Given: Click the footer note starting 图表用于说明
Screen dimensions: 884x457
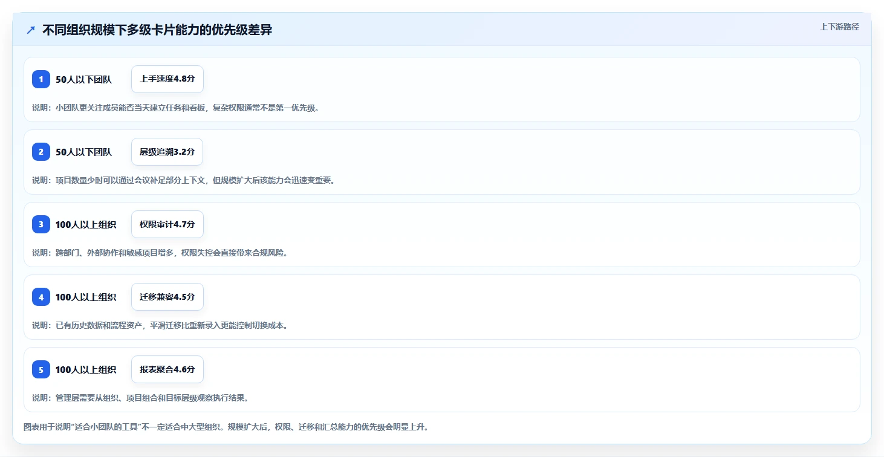Looking at the screenshot, I should click(x=226, y=427).
